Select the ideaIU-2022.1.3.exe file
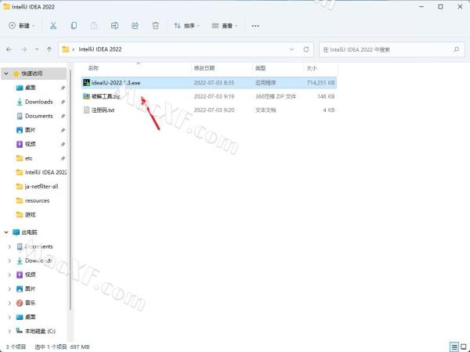Image resolution: width=470 pixels, height=352 pixels. point(209,83)
